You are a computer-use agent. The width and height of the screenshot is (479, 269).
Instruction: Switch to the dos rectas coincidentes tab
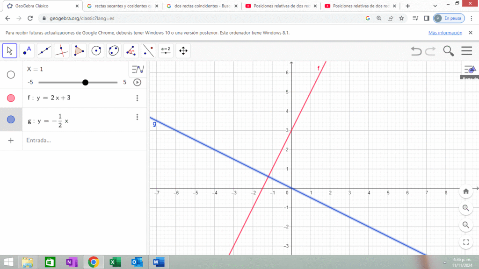point(199,6)
